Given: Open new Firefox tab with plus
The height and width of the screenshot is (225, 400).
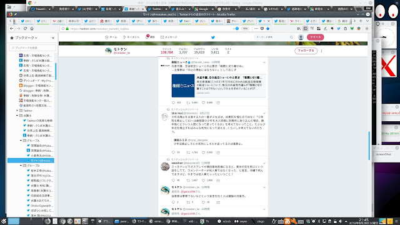Looking at the screenshot, I should pyautogui.click(x=361, y=21).
